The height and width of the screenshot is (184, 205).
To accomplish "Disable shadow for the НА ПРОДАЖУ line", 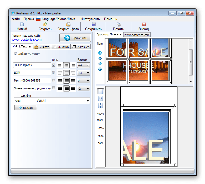I will (x=54, y=65).
